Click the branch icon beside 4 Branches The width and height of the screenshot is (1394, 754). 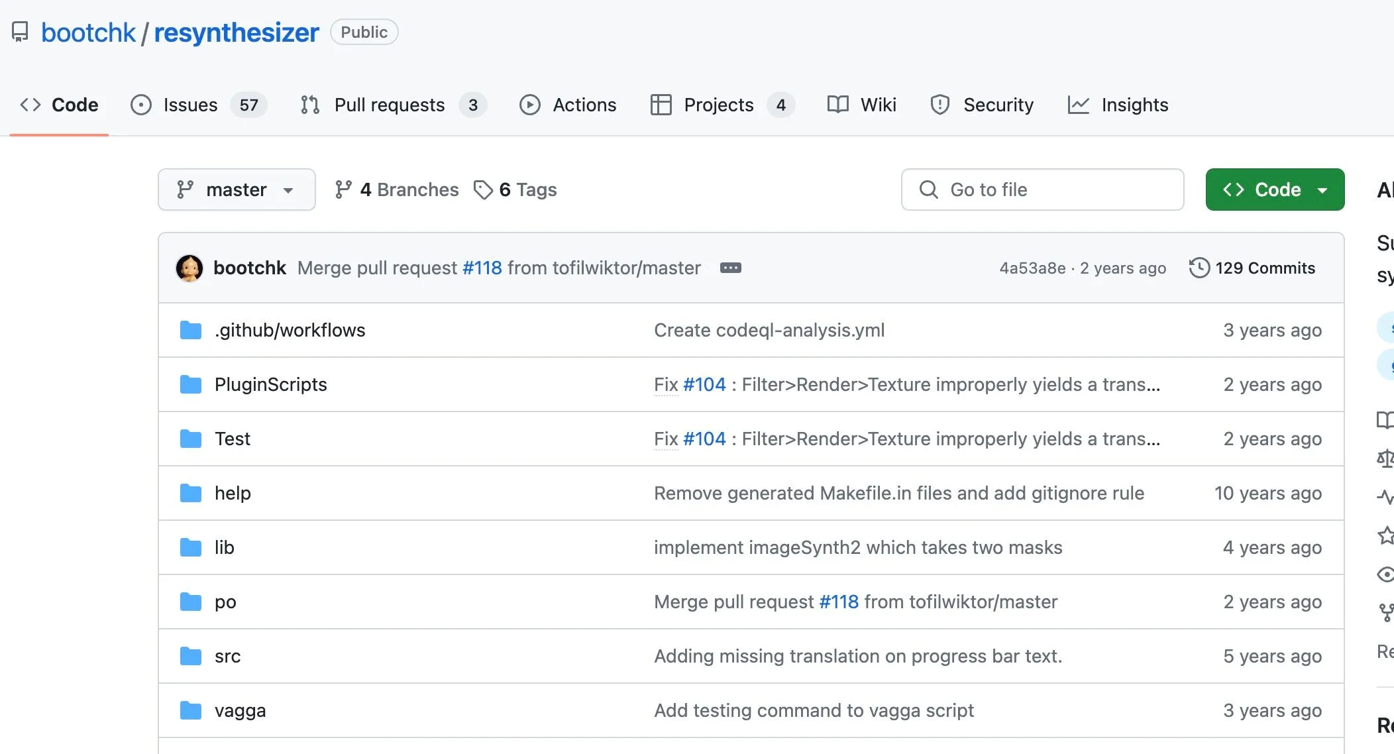(x=343, y=189)
